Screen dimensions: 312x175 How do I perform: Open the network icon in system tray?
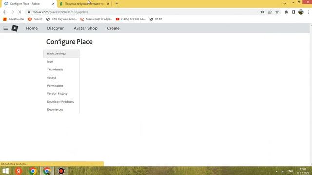[x=282, y=171]
